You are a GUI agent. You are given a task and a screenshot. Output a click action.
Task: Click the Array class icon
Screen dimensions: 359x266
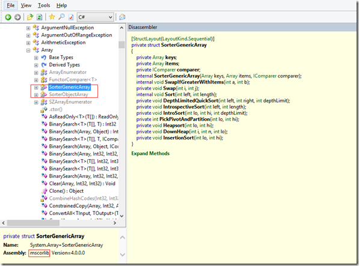coord(36,50)
